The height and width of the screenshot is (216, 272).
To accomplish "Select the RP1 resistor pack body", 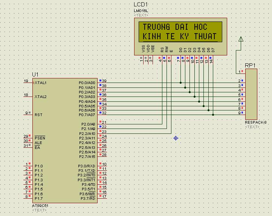I will coord(251,94).
